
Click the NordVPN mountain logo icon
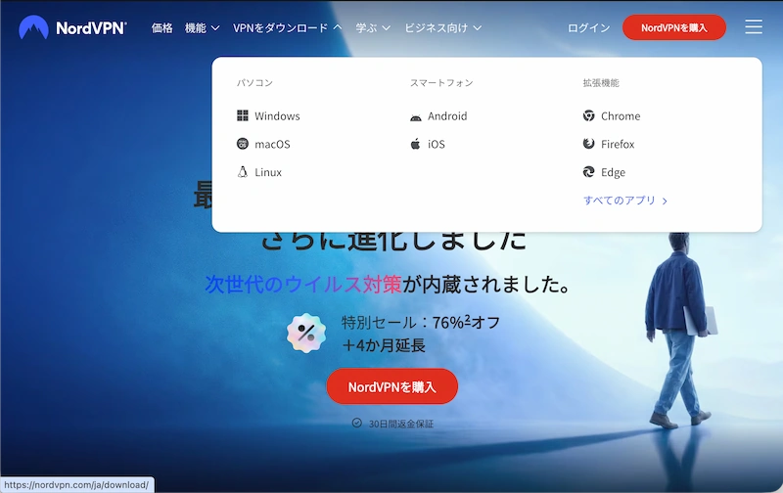[x=33, y=27]
